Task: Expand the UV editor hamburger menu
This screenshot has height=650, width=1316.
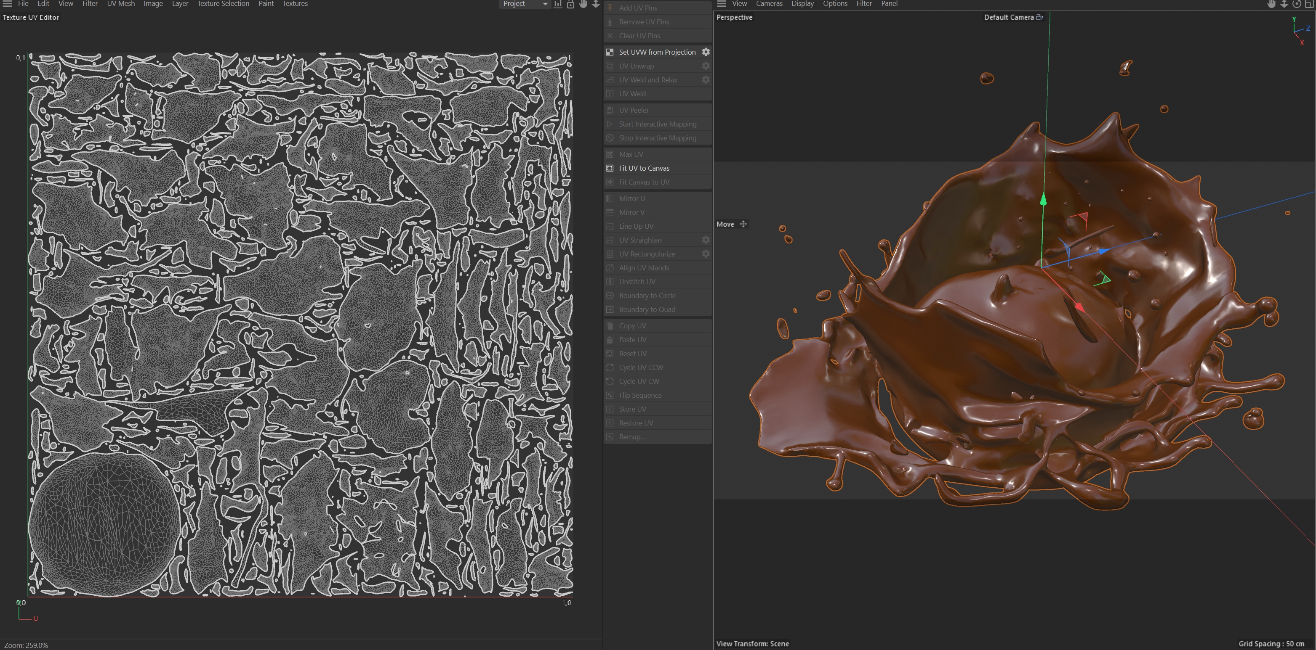Action: tap(7, 3)
